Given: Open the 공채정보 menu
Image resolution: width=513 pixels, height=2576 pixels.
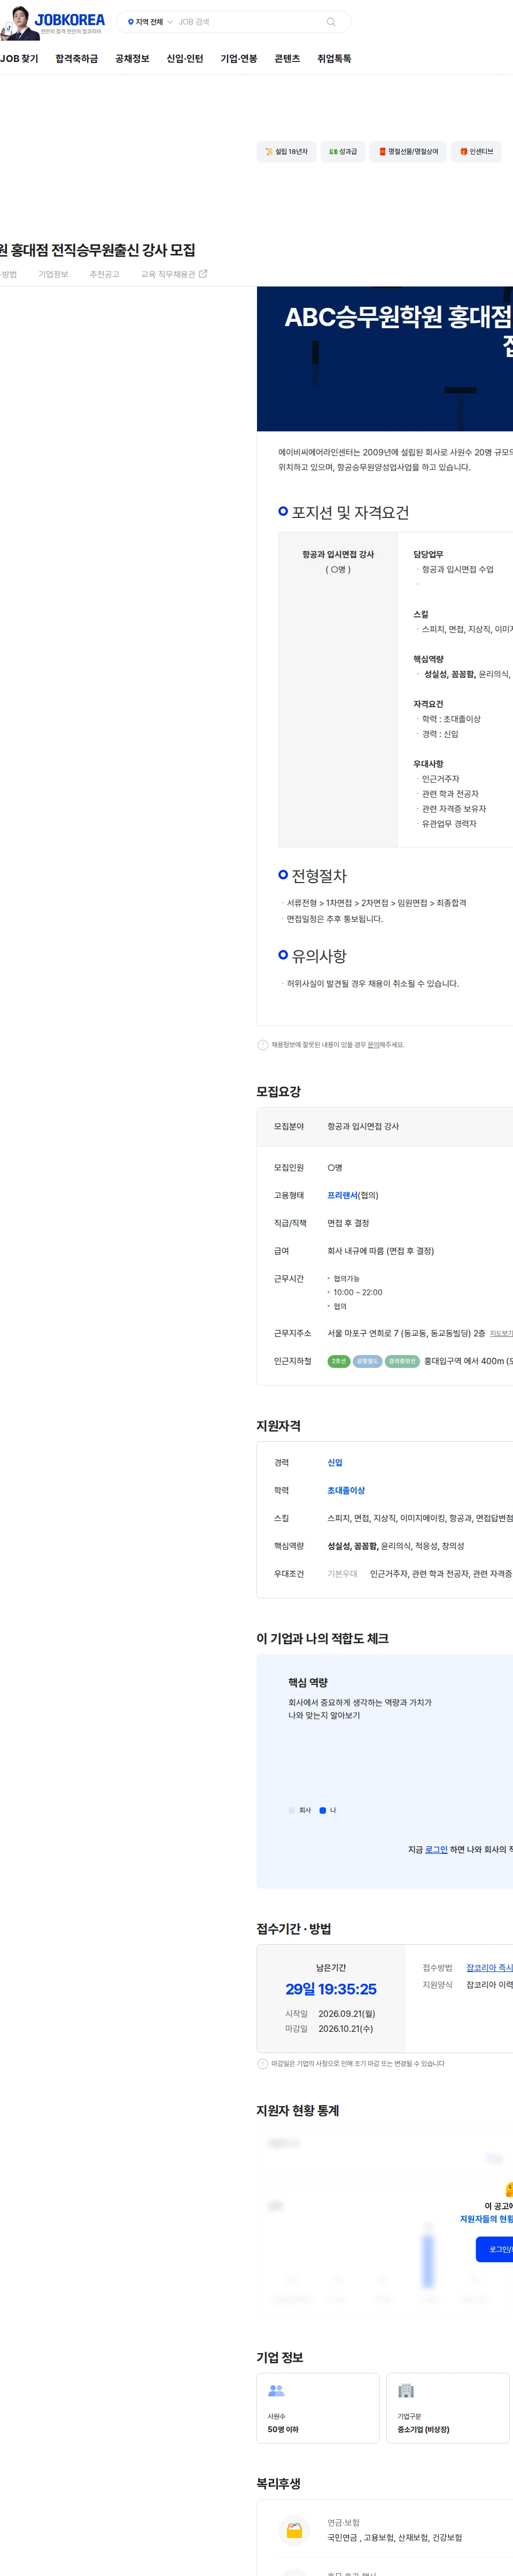Looking at the screenshot, I should [x=132, y=59].
